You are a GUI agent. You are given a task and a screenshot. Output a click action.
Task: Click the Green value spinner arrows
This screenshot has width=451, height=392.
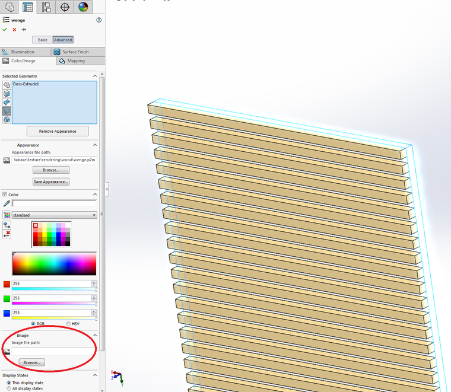tap(94, 298)
